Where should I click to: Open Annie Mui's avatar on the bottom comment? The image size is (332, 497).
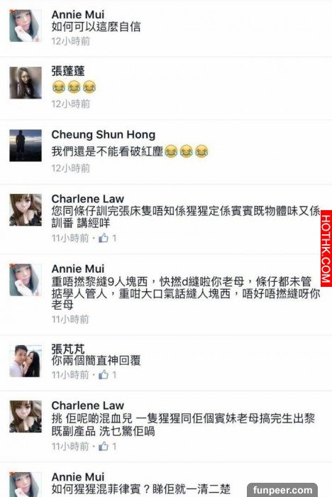(26, 485)
